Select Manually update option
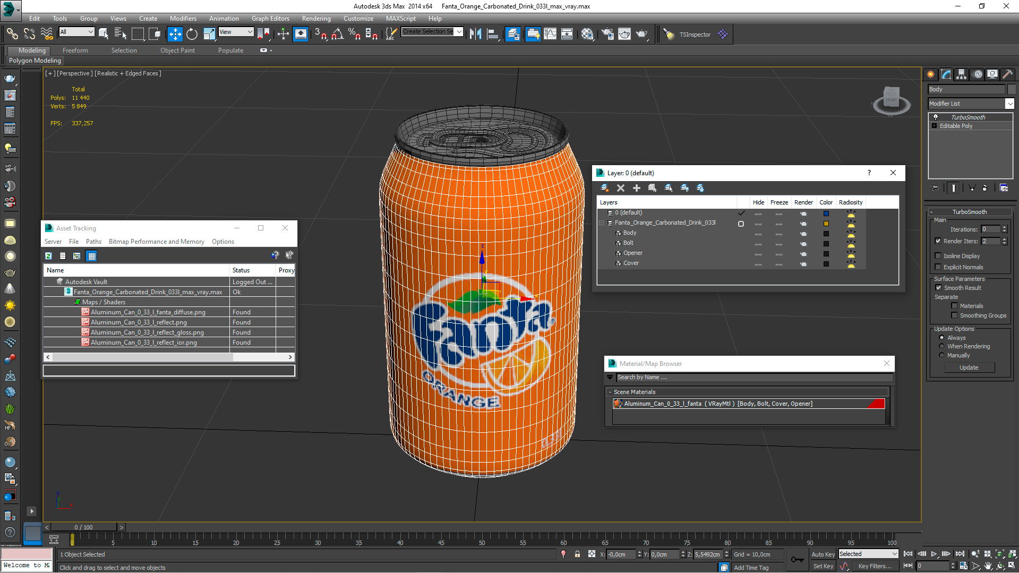The image size is (1019, 573). pos(941,355)
